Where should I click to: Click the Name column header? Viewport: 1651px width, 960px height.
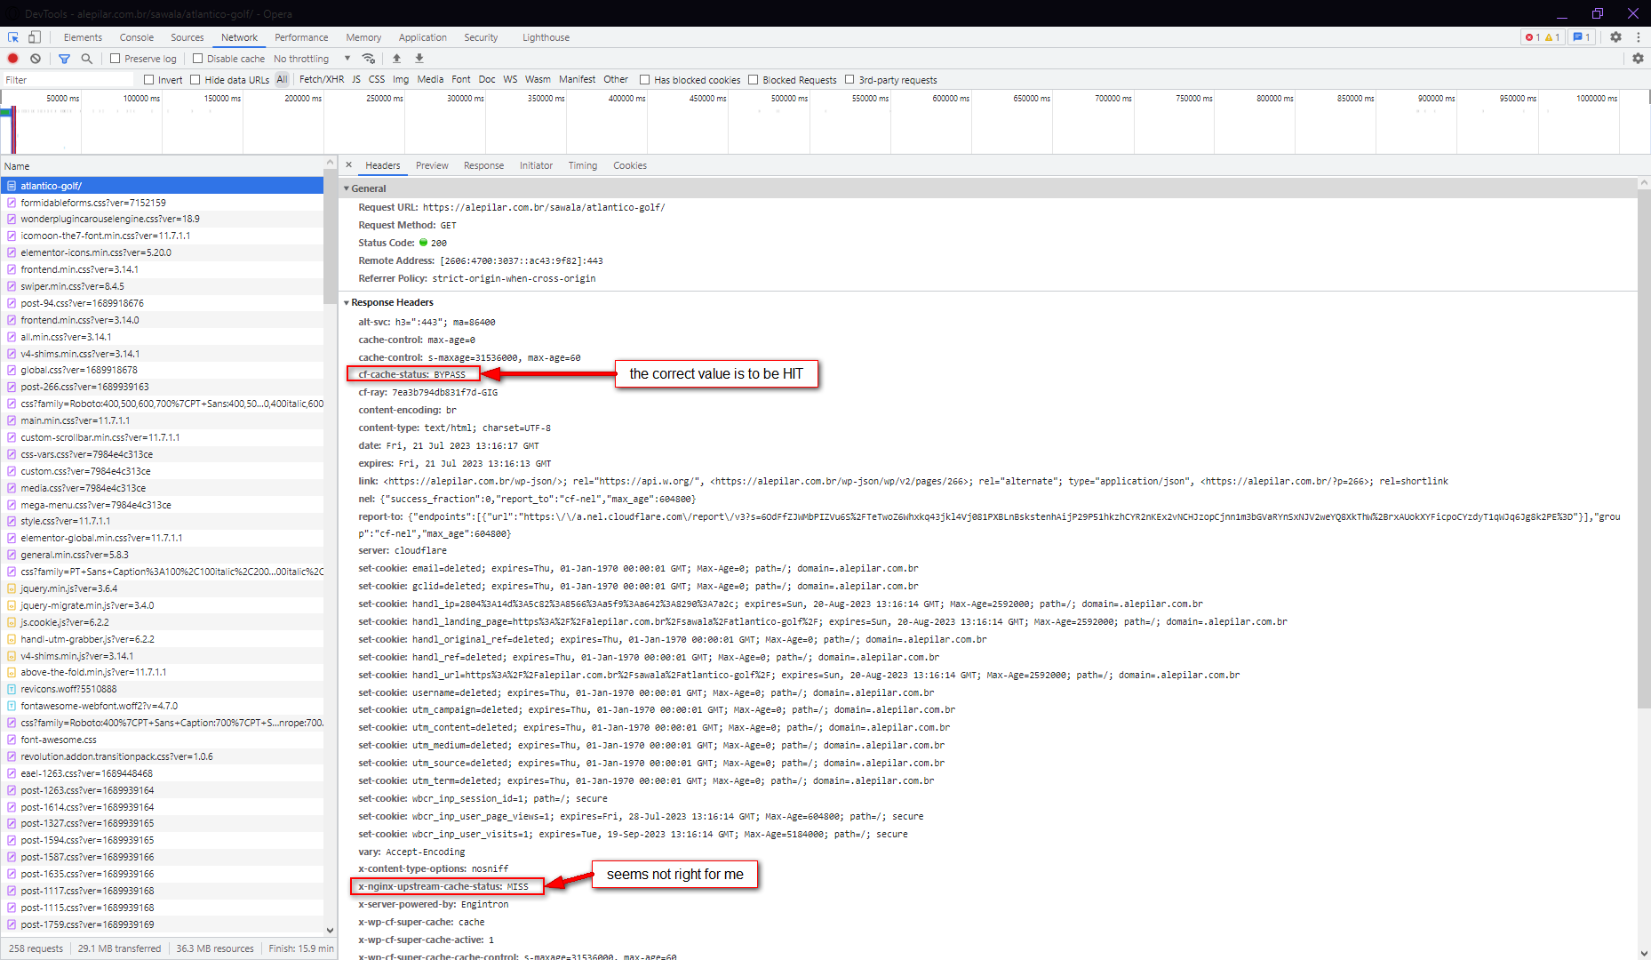point(162,166)
